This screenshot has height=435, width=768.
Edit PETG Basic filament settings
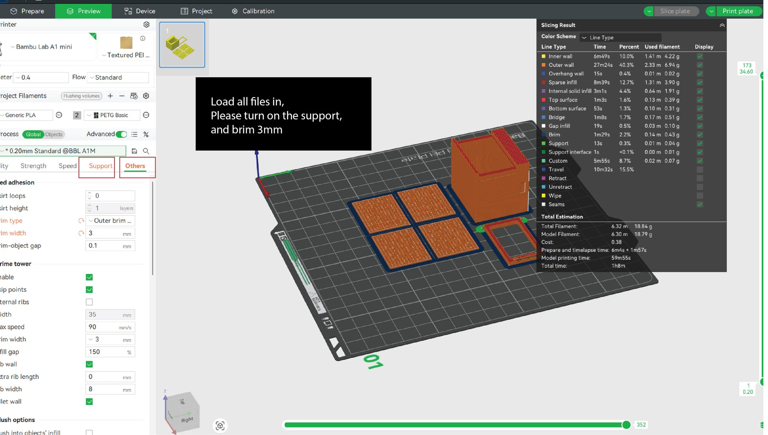(146, 115)
